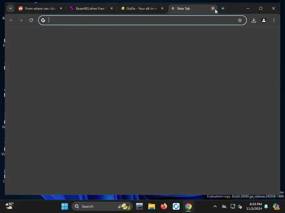The width and height of the screenshot is (285, 213).
Task: Go forward with the forward arrow
Action: [21, 20]
